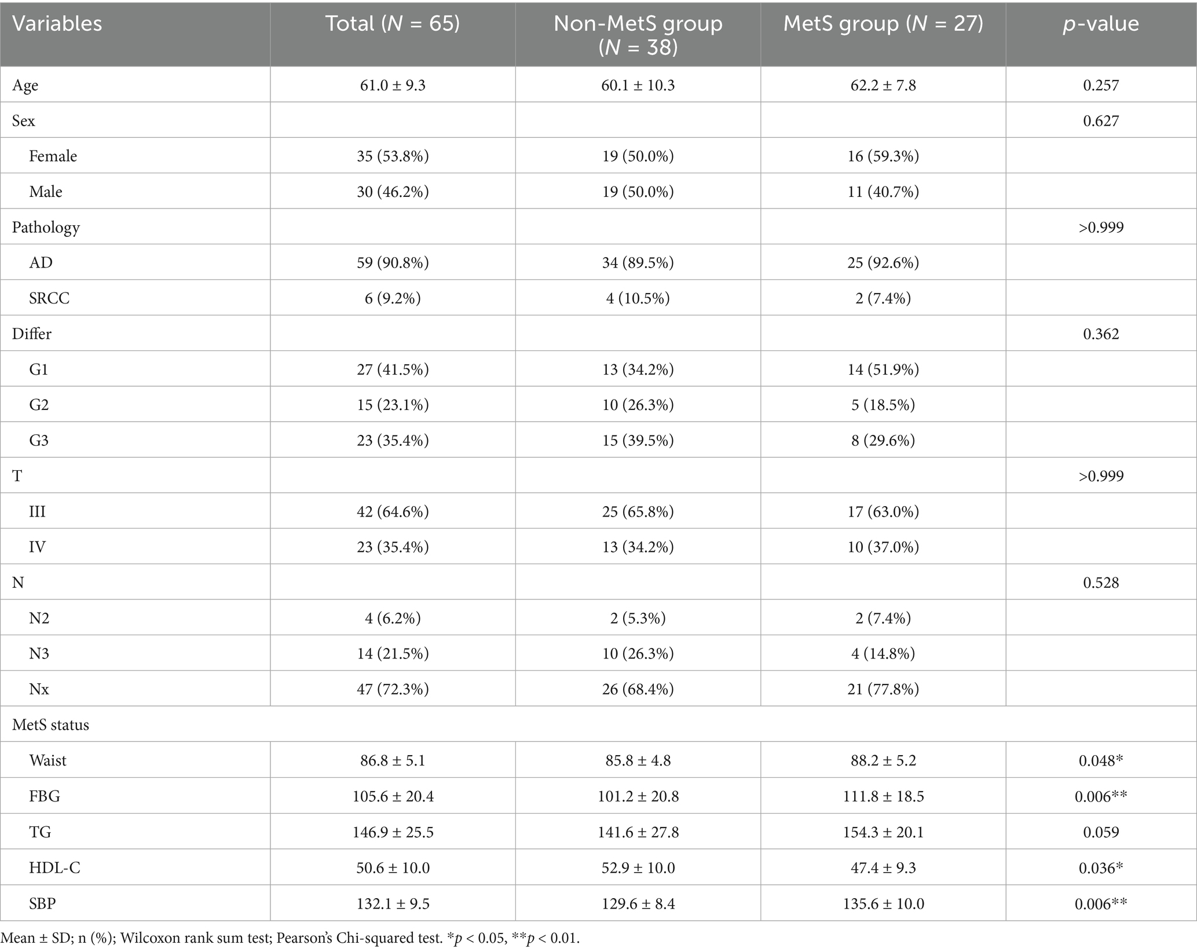Select the TG total value 146.9 ± 25.5
1197x952 pixels.
(x=393, y=832)
